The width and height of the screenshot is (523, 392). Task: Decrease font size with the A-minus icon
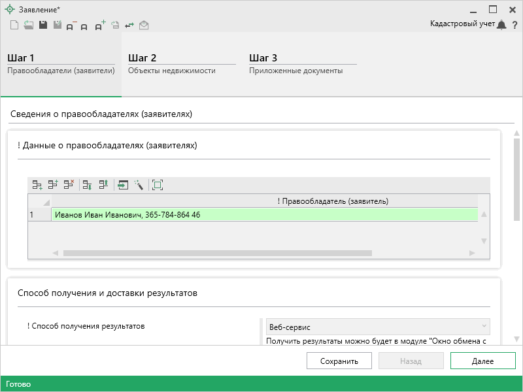click(x=71, y=25)
